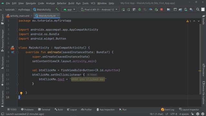Click the user account avatar icon
Screen dimensions: 206x116
tap(203, 9)
